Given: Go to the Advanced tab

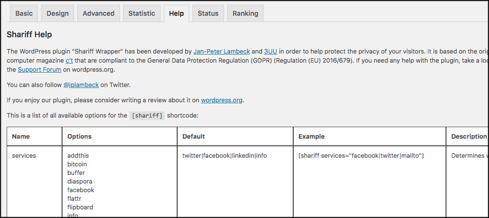Looking at the screenshot, I should coord(98,13).
